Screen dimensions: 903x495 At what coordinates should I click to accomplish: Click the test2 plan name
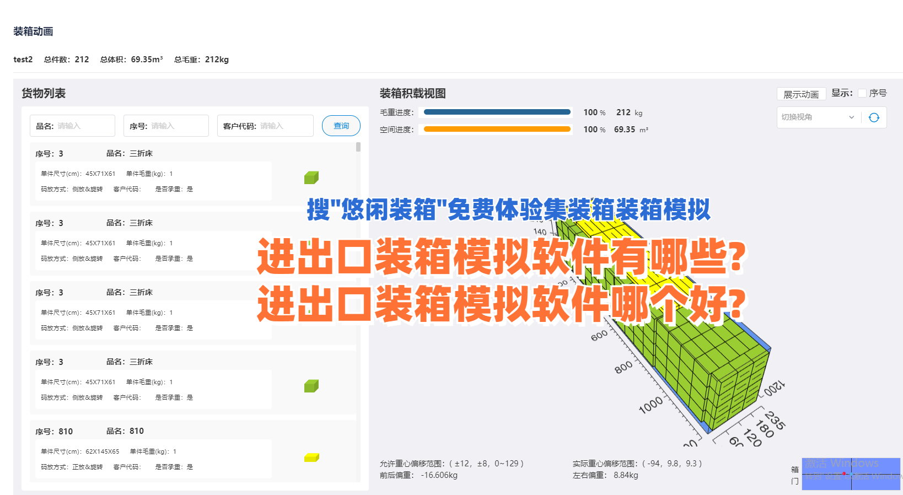(x=23, y=60)
